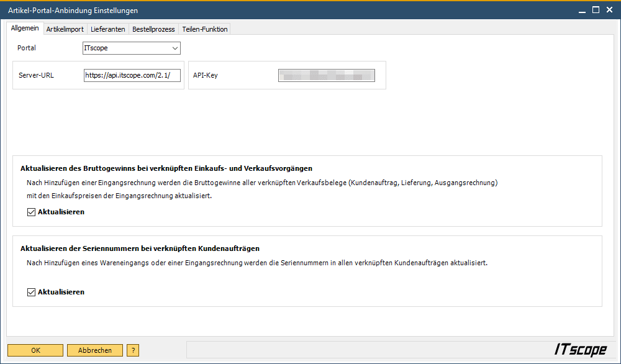Confirm settings with the OK button
The width and height of the screenshot is (621, 364).
(x=35, y=350)
